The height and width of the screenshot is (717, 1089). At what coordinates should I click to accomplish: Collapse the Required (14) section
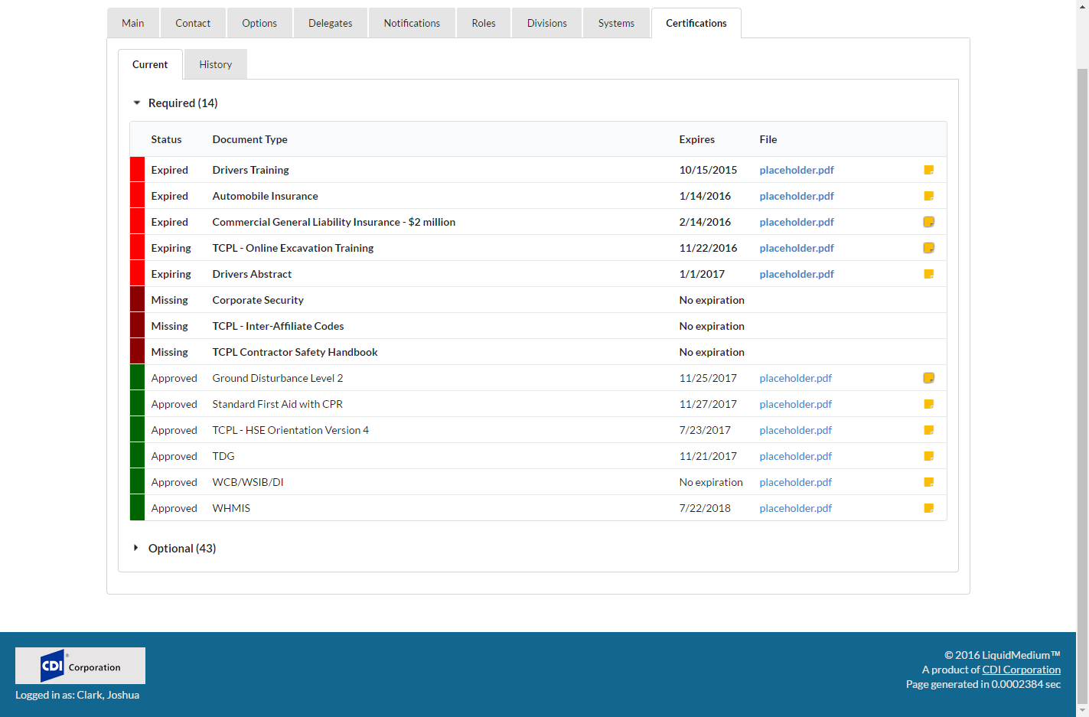point(137,103)
